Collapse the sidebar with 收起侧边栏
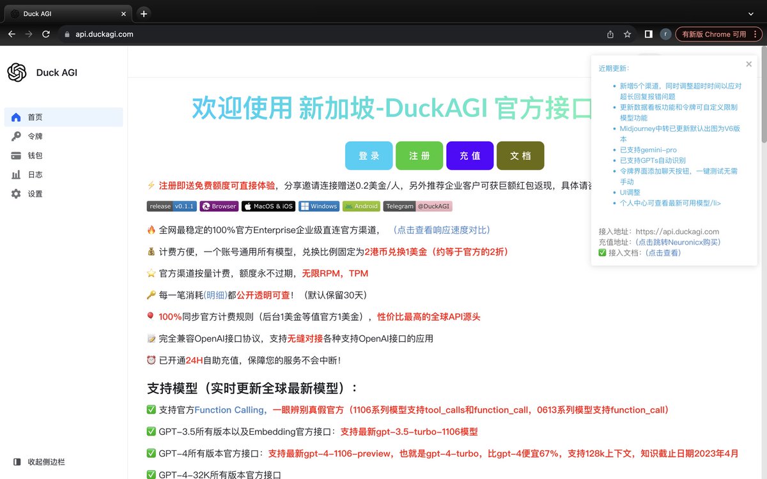The image size is (767, 479). [x=40, y=462]
